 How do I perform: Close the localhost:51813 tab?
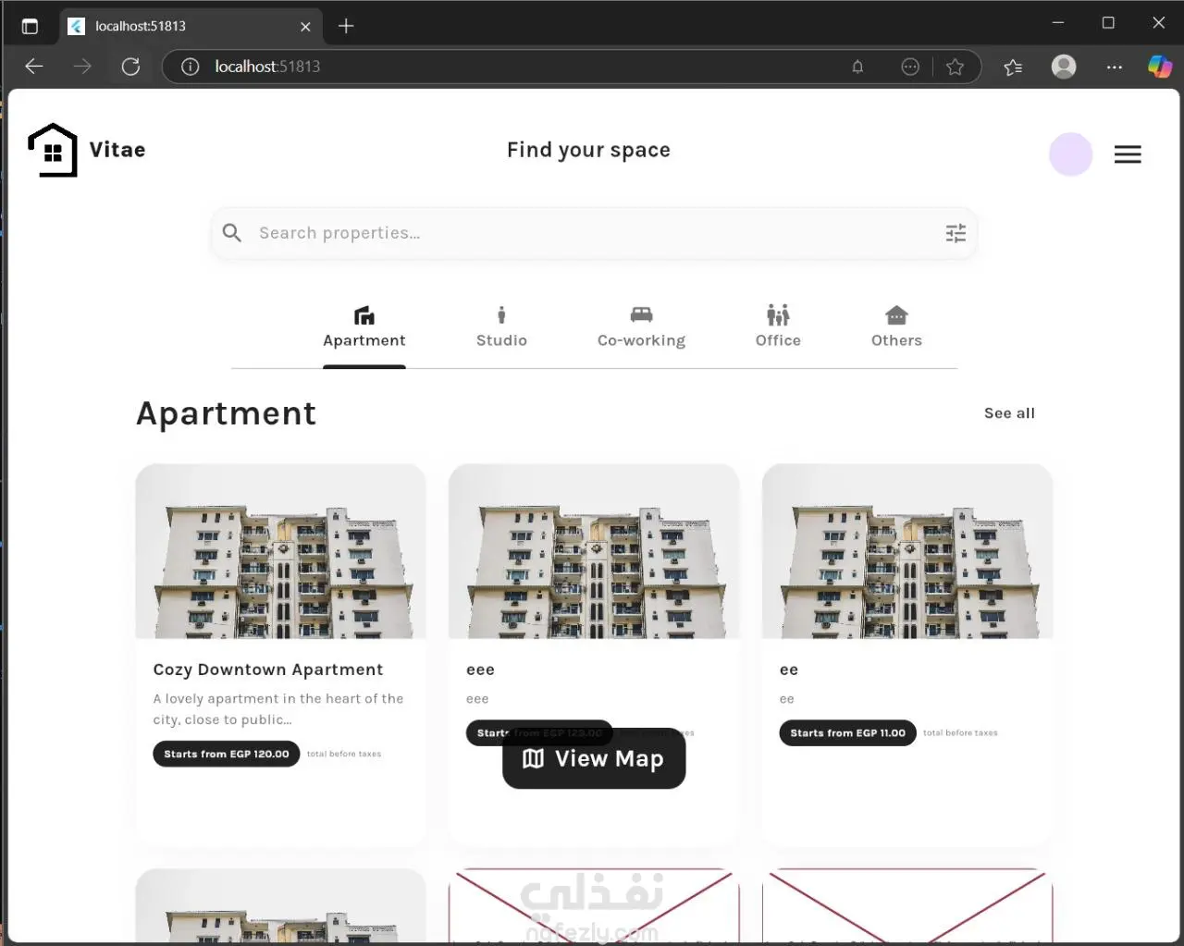coord(305,26)
